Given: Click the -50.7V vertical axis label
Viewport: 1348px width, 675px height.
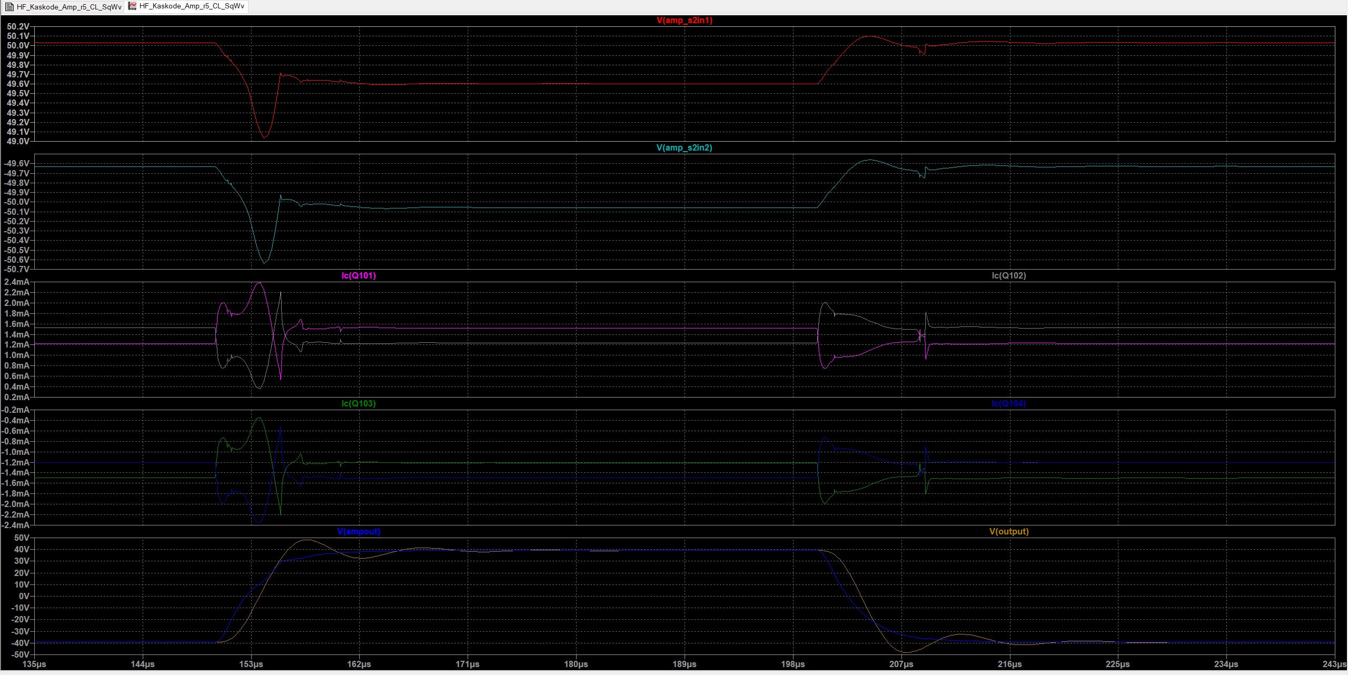Looking at the screenshot, I should [x=16, y=269].
